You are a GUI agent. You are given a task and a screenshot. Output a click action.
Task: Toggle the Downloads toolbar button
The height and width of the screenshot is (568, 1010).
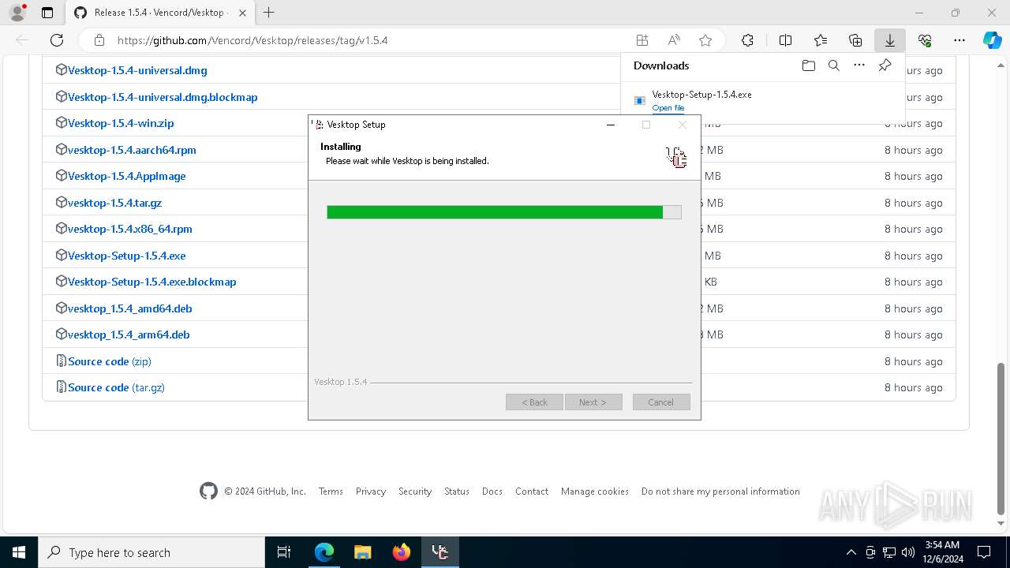889,40
